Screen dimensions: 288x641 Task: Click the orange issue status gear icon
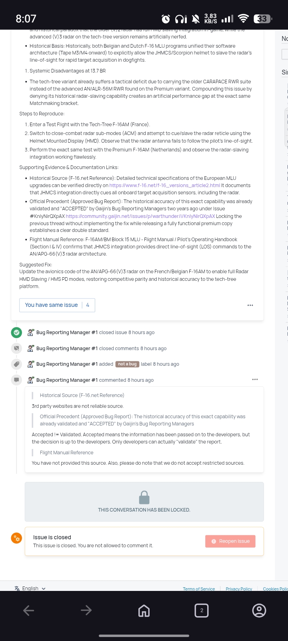pyautogui.click(x=16, y=538)
